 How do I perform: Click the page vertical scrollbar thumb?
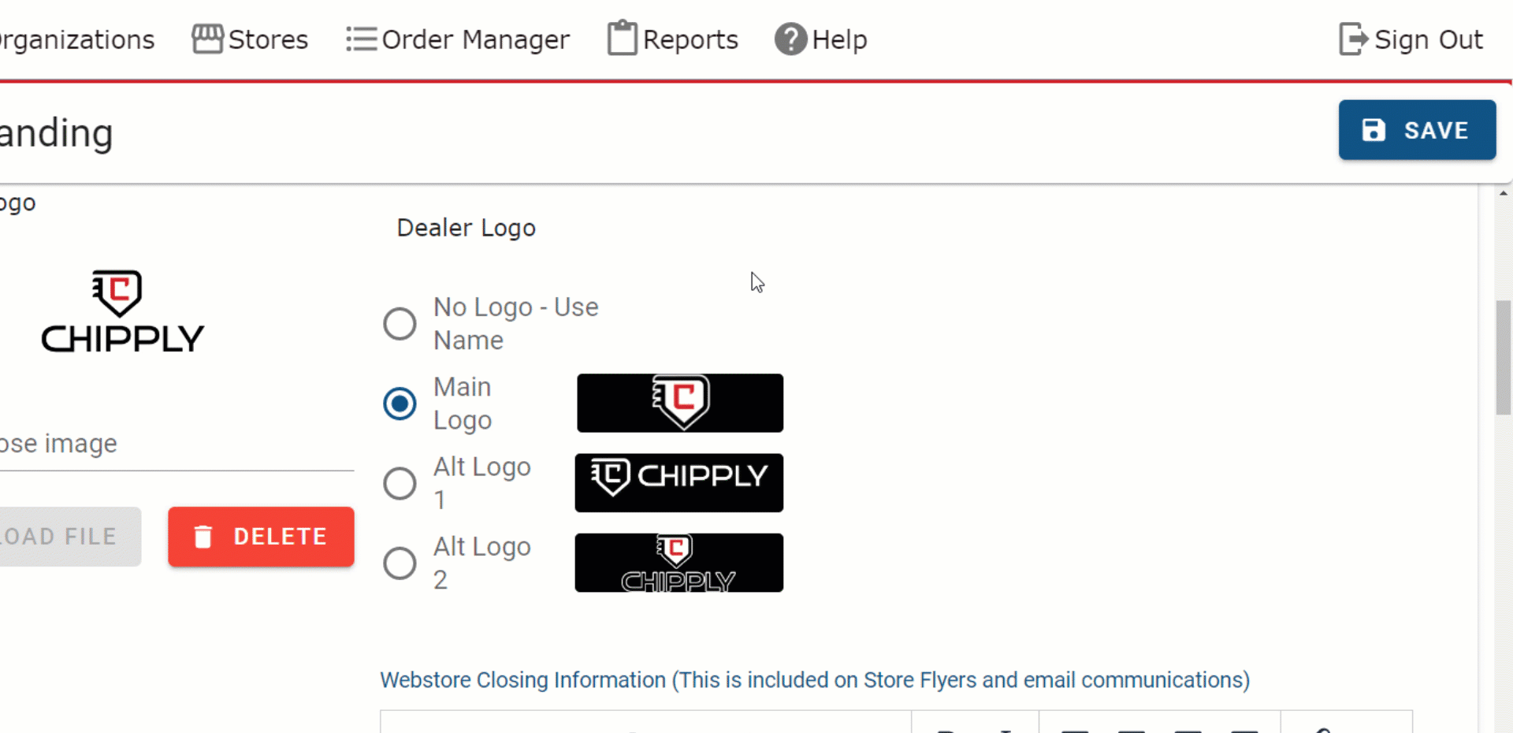pyautogui.click(x=1504, y=357)
